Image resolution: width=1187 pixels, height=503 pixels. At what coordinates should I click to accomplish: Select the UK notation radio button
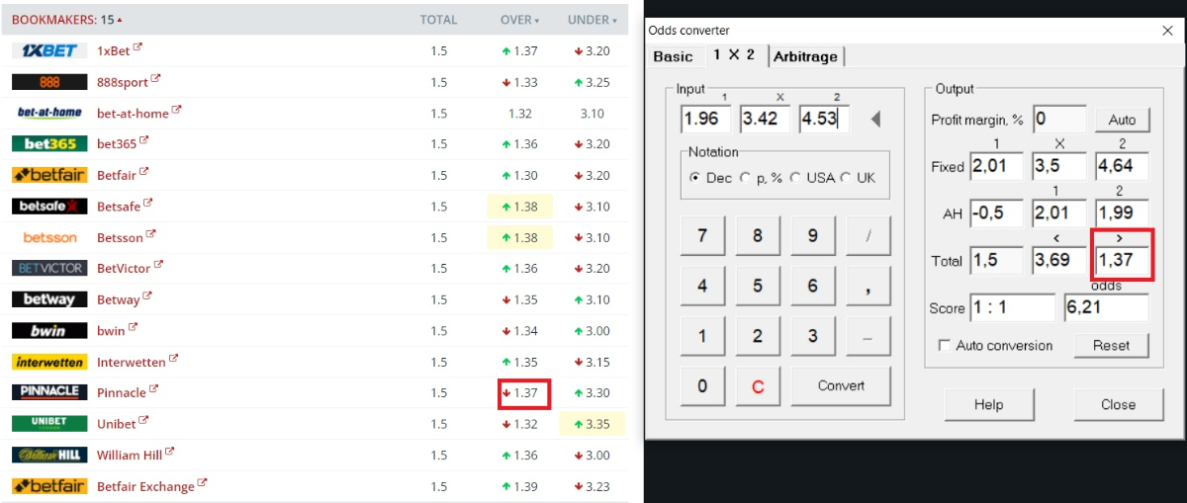click(845, 178)
